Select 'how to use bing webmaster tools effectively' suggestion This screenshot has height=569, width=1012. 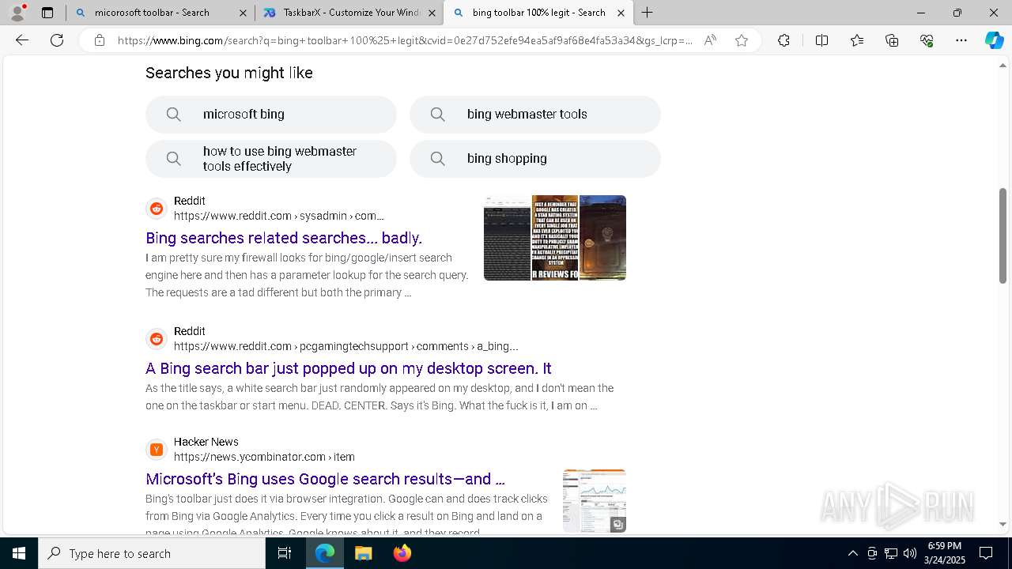click(x=271, y=159)
